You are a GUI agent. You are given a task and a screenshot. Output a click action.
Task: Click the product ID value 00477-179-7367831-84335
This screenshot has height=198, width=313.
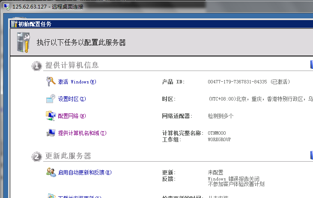pos(237,82)
